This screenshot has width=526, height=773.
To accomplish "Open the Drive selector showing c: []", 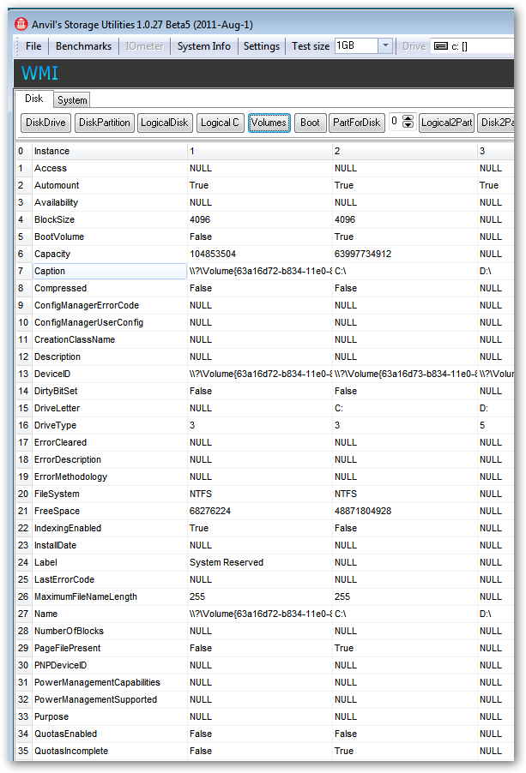I will coord(472,46).
